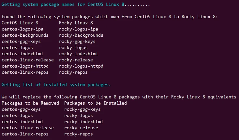The image size is (239, 140).
Task: Click the "Getting list of installed system packages" line
Action: (56, 85)
